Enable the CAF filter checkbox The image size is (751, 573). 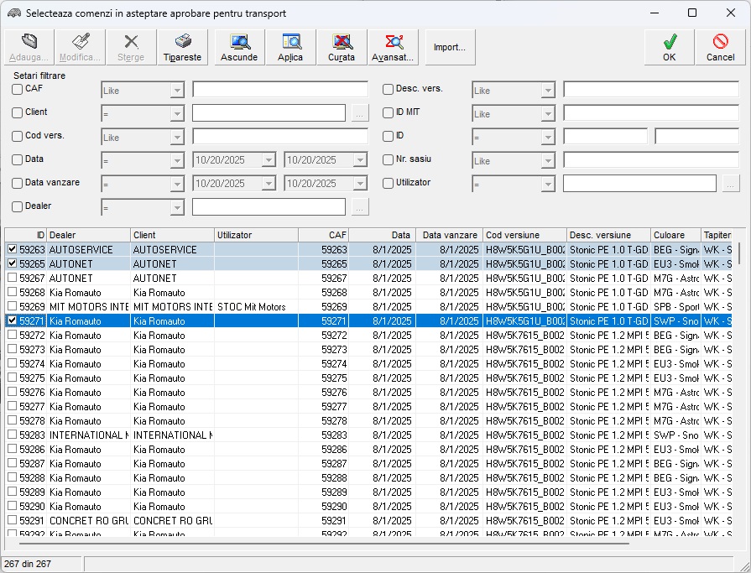pos(18,89)
